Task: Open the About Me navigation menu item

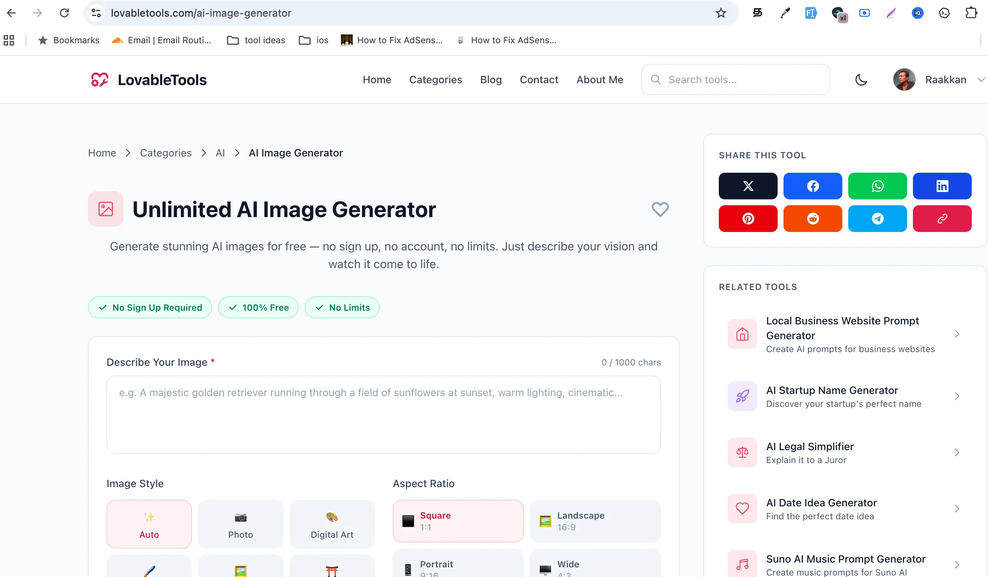Action: click(x=599, y=80)
